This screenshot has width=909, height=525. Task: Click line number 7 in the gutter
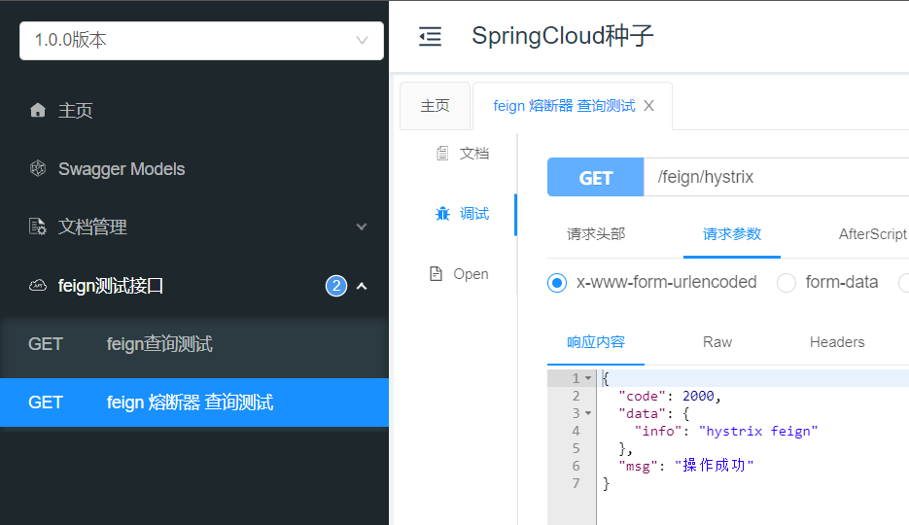[576, 483]
